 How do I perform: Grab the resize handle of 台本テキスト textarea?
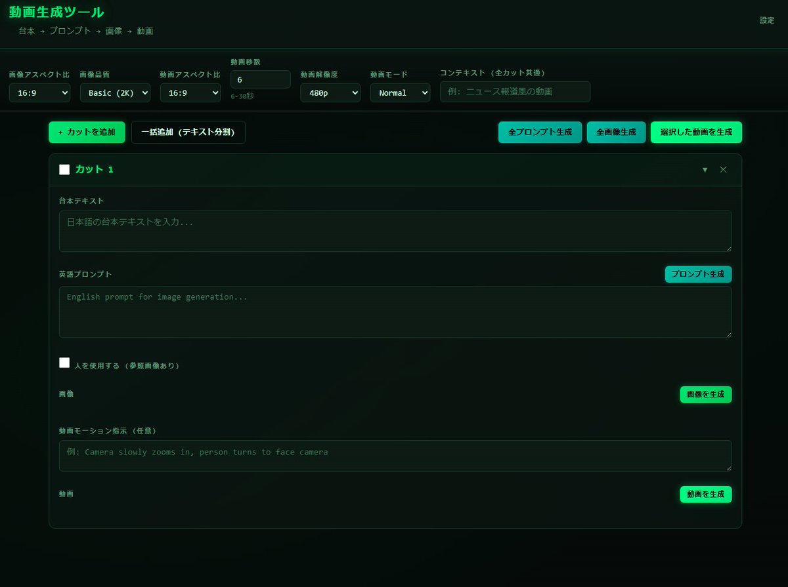(728, 248)
